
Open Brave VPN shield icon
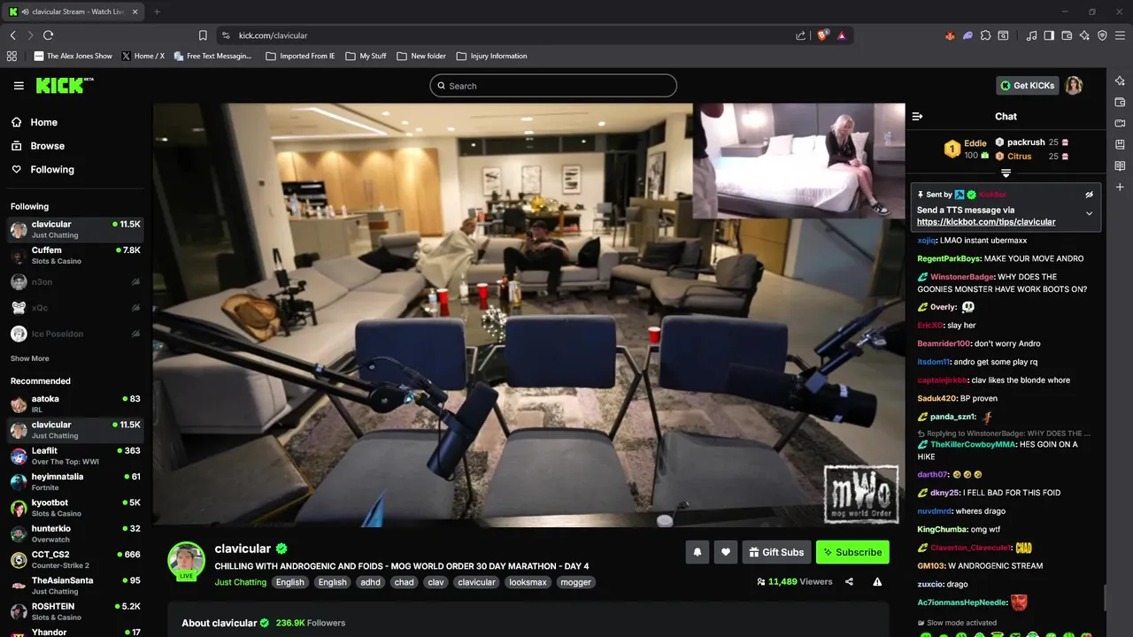click(x=1102, y=35)
